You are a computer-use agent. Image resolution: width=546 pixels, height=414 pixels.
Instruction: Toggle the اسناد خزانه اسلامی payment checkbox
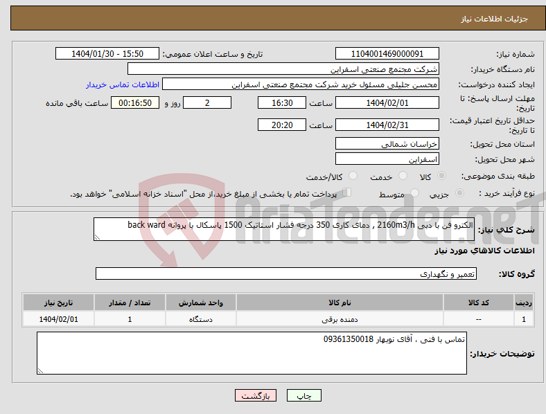pos(347,192)
